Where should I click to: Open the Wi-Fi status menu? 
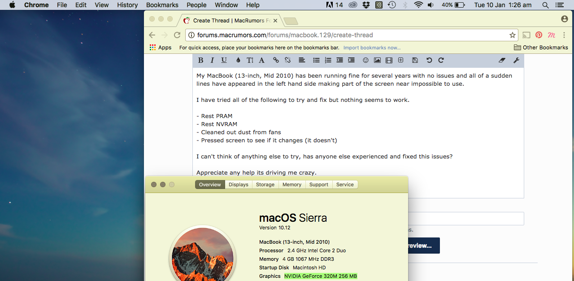click(418, 5)
